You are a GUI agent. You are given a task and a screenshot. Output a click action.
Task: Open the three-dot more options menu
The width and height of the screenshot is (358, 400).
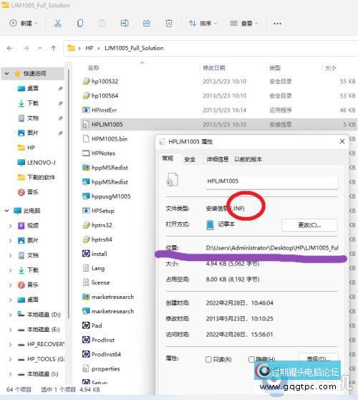pos(277,24)
